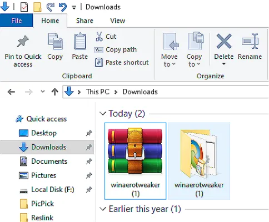Click the Forward navigation arrow
The width and height of the screenshot is (269, 222).
click(29, 92)
